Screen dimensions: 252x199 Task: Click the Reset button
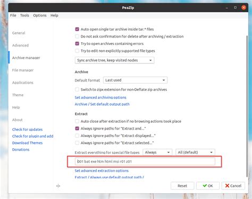pyautogui.click(x=182, y=186)
